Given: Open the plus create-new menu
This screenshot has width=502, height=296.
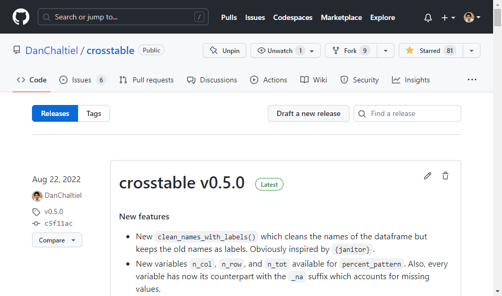Looking at the screenshot, I should coord(448,17).
